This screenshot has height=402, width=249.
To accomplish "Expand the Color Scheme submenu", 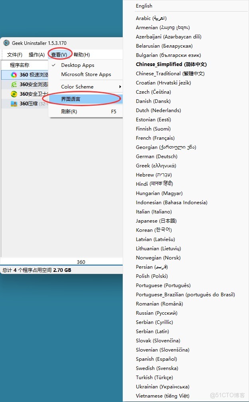I will (86, 86).
